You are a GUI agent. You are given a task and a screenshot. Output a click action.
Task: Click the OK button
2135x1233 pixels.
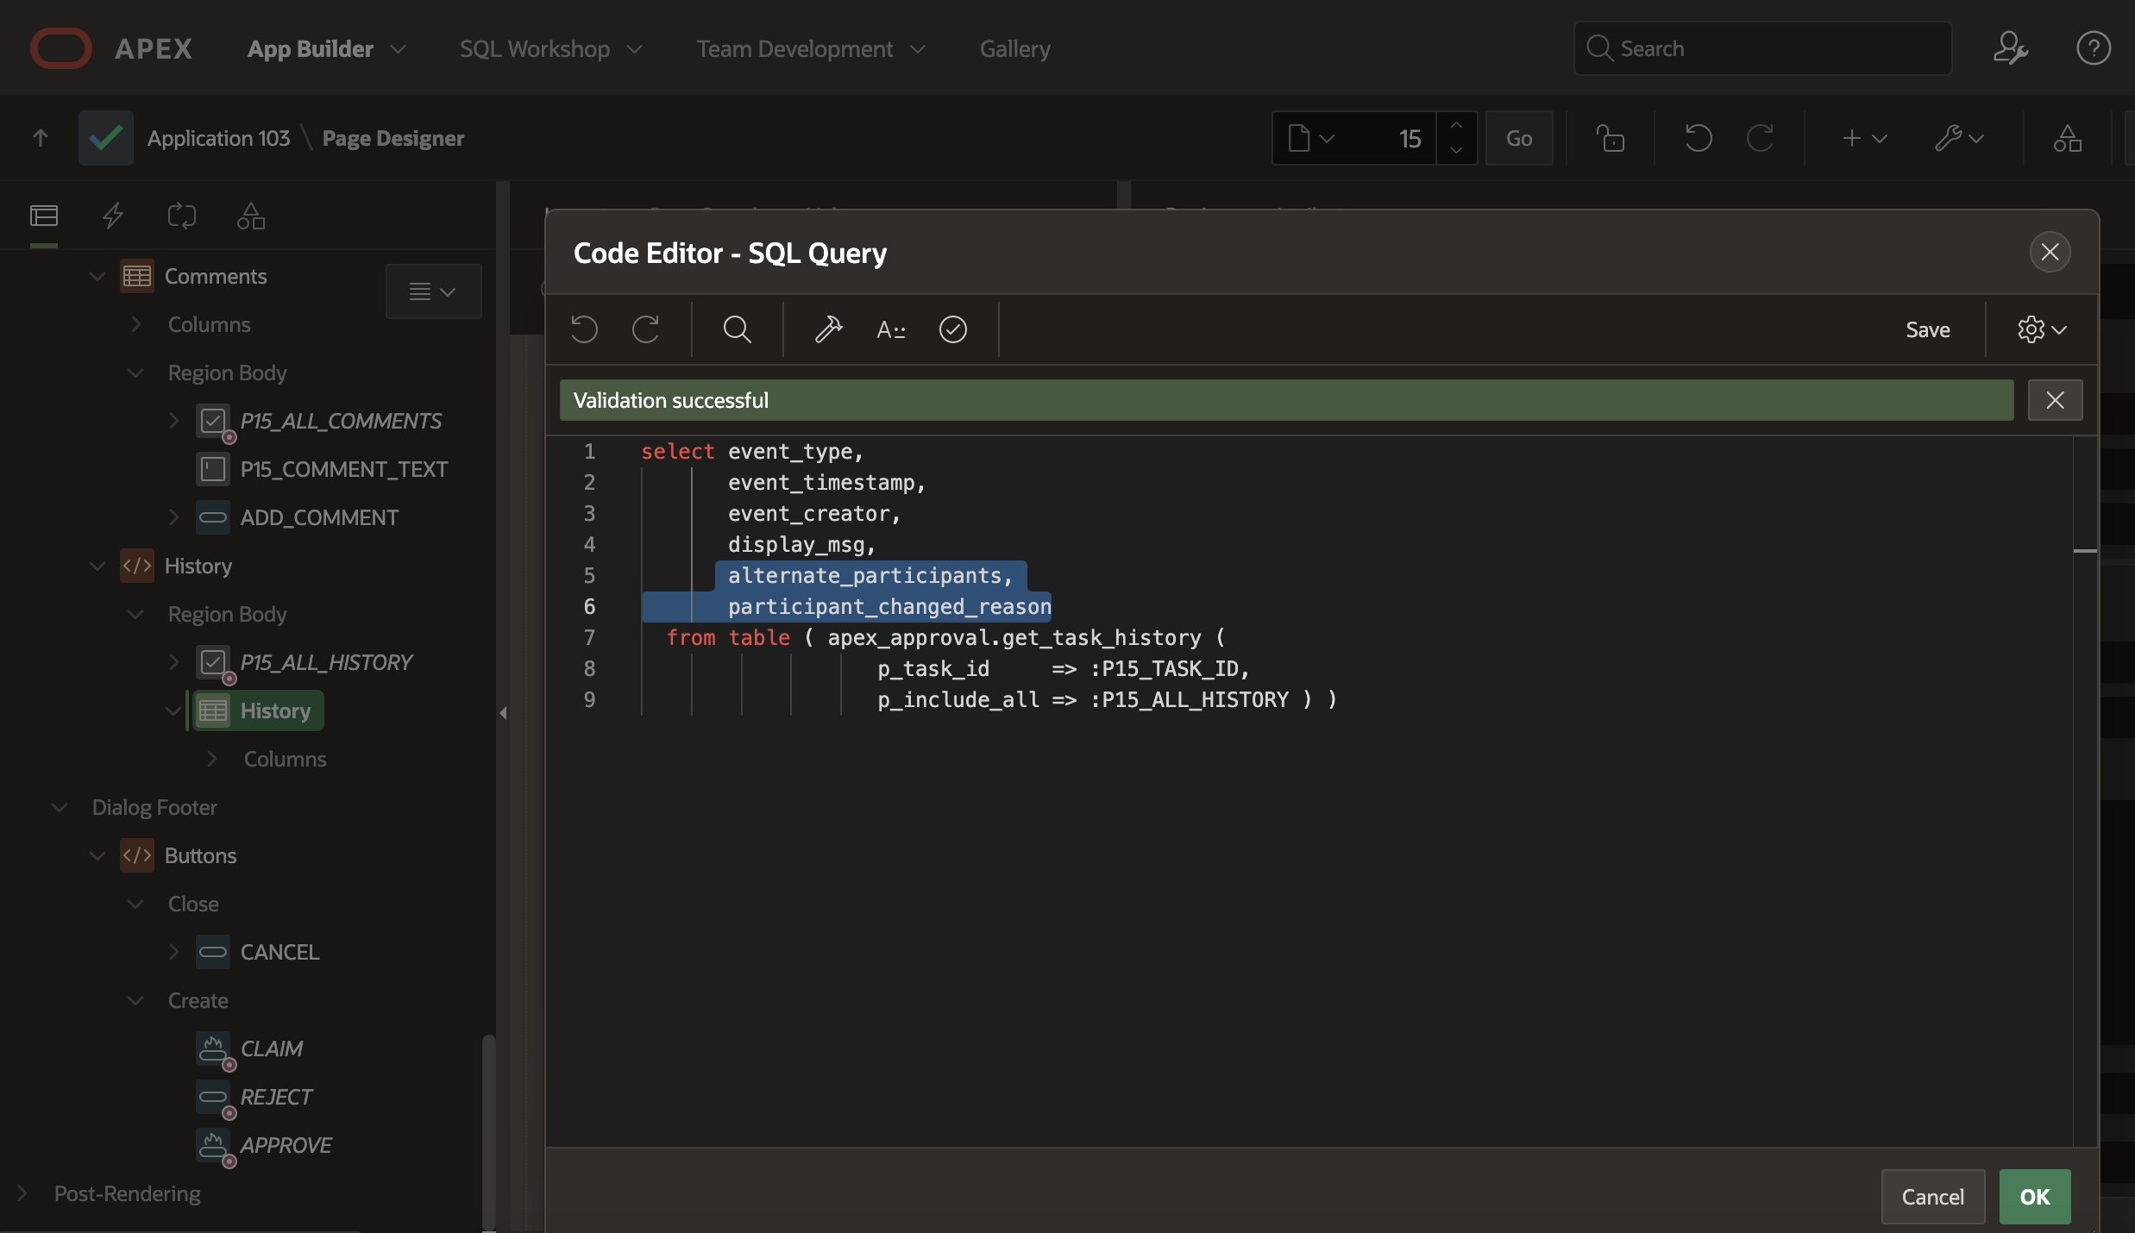(x=2034, y=1197)
